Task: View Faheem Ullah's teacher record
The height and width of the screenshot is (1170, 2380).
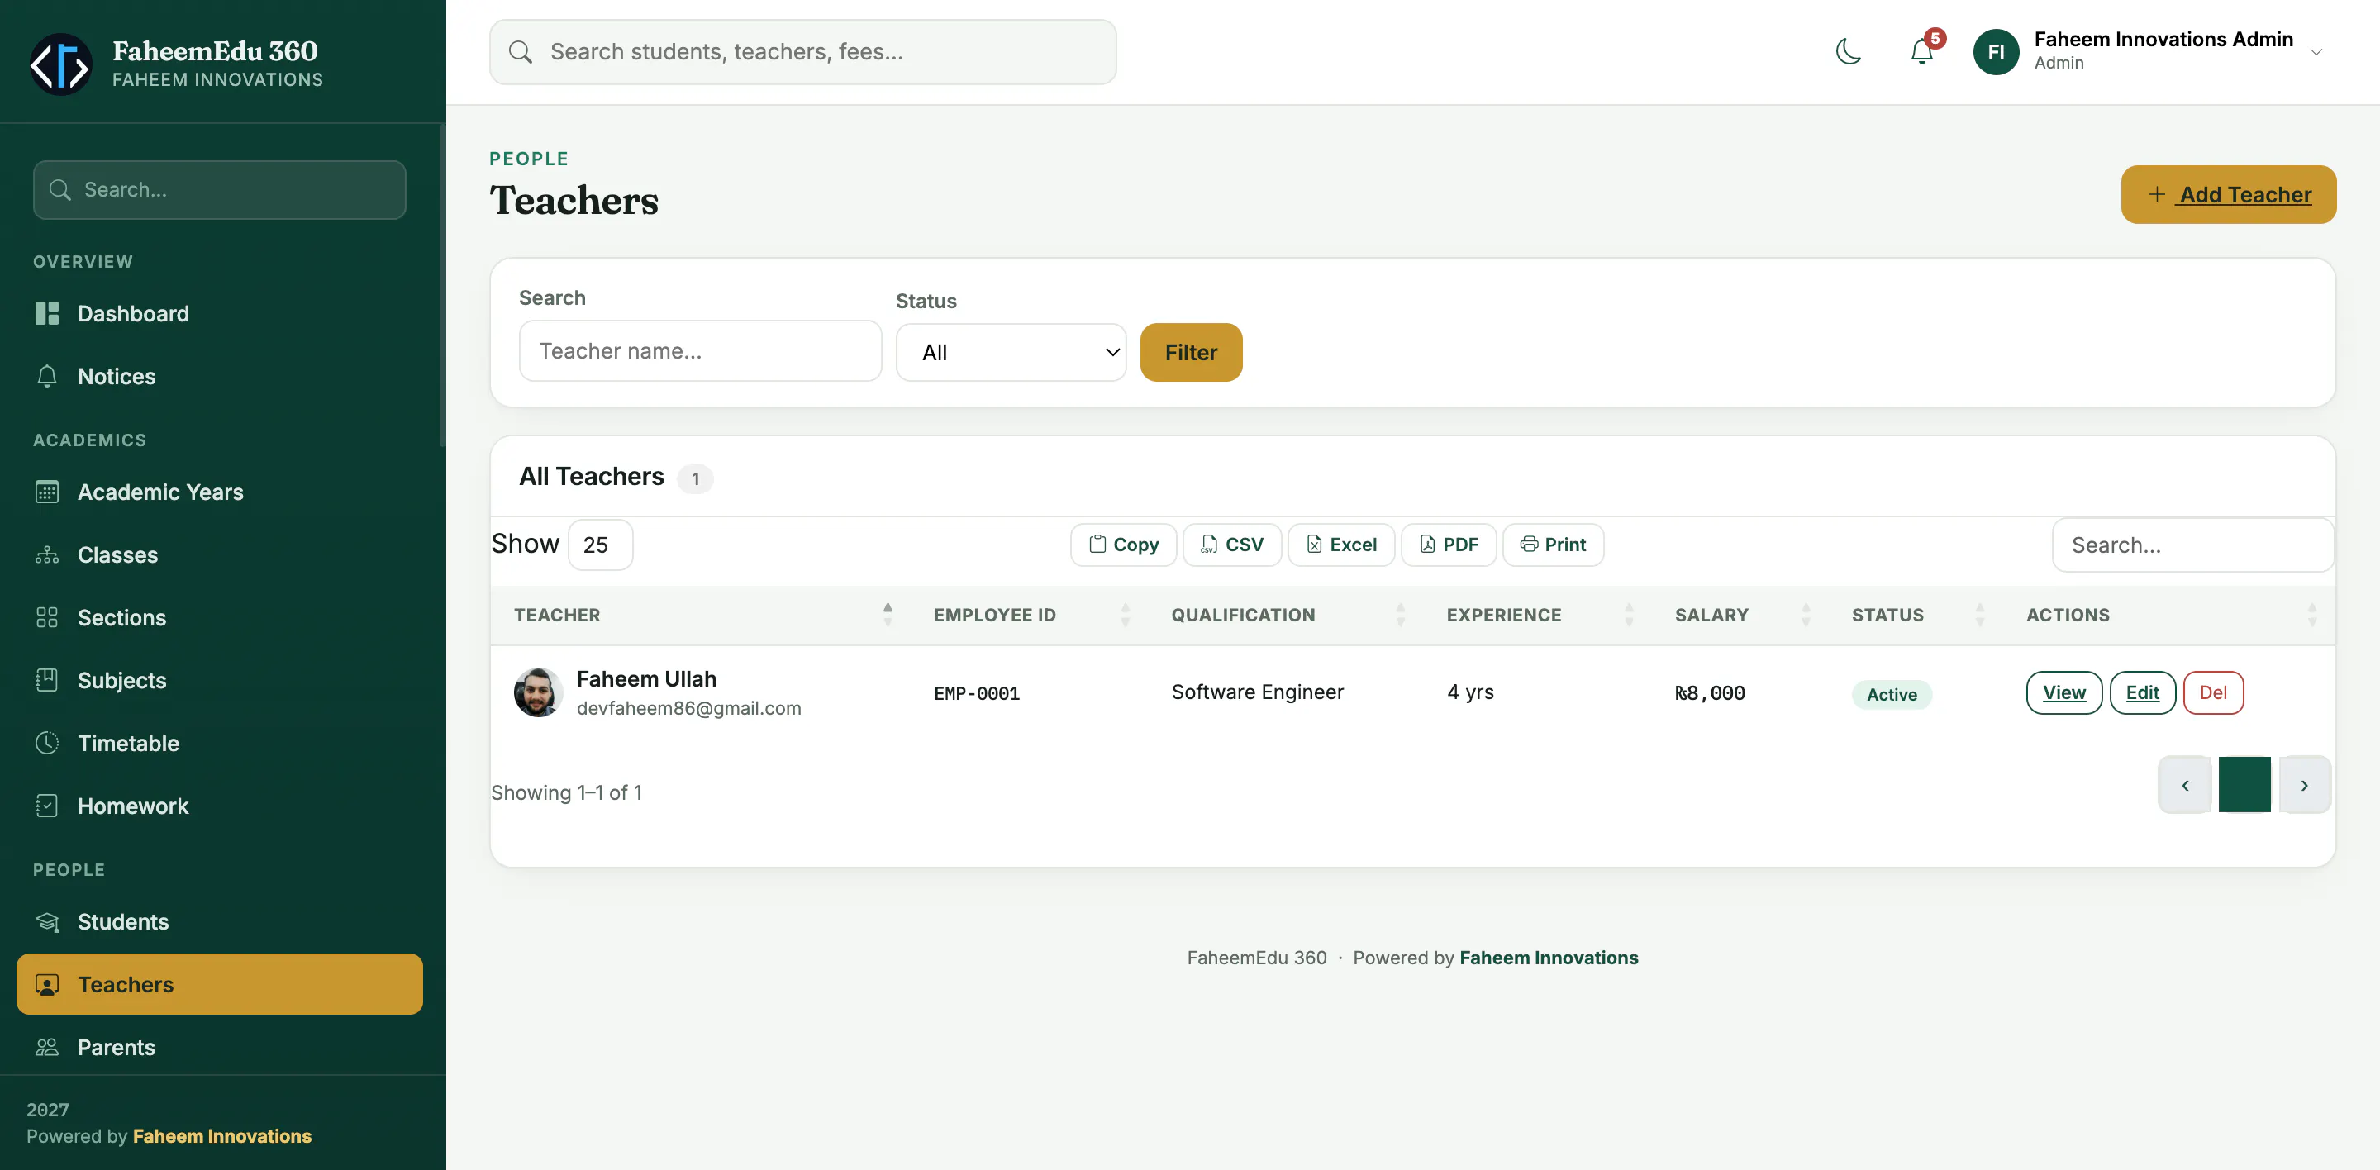Action: click(x=2063, y=692)
